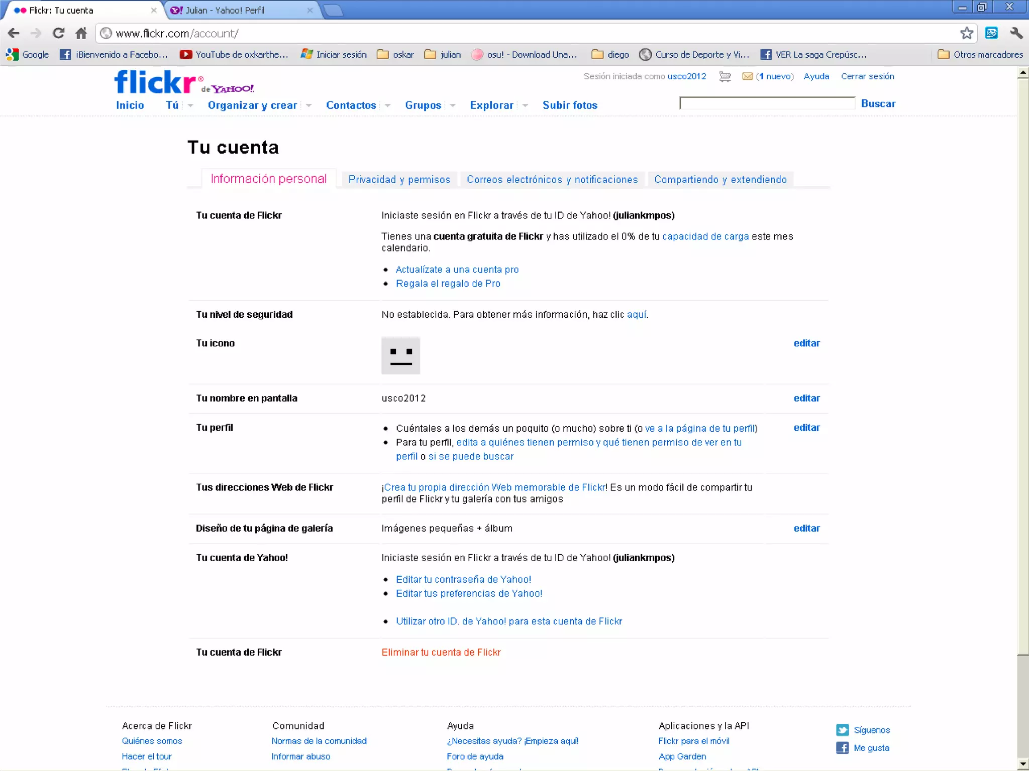This screenshot has height=771, width=1029.
Task: Click the Flickr logo
Action: (156, 82)
